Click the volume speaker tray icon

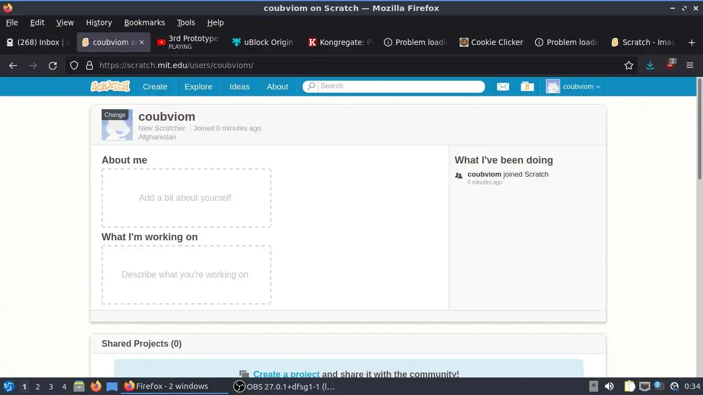pos(609,386)
